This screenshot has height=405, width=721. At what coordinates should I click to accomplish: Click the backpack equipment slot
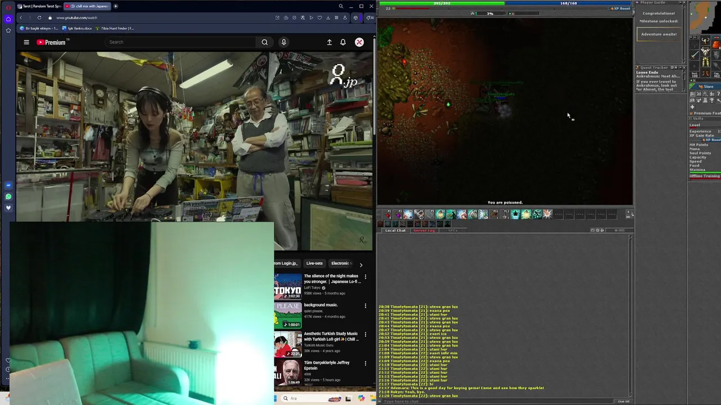point(716,44)
